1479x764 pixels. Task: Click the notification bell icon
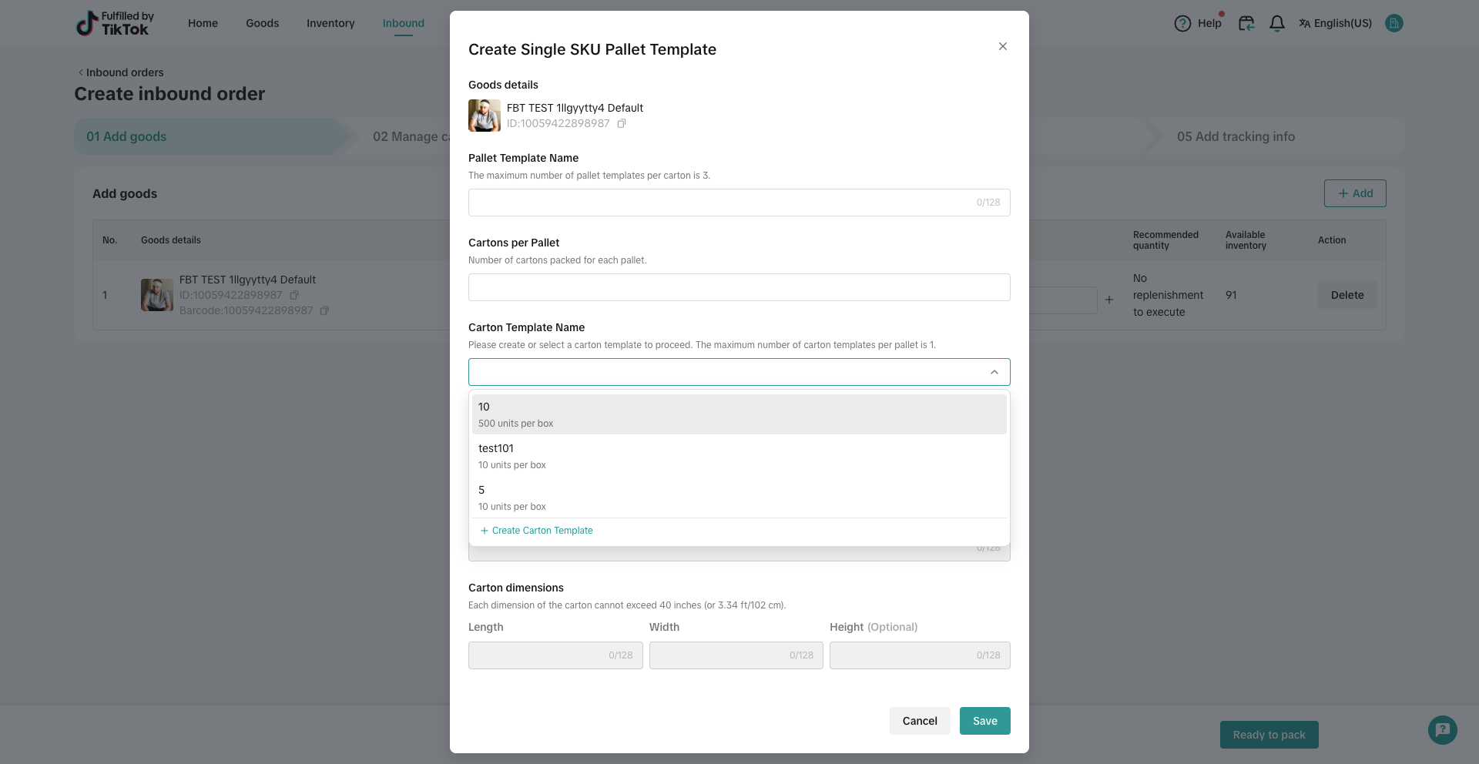coord(1276,23)
